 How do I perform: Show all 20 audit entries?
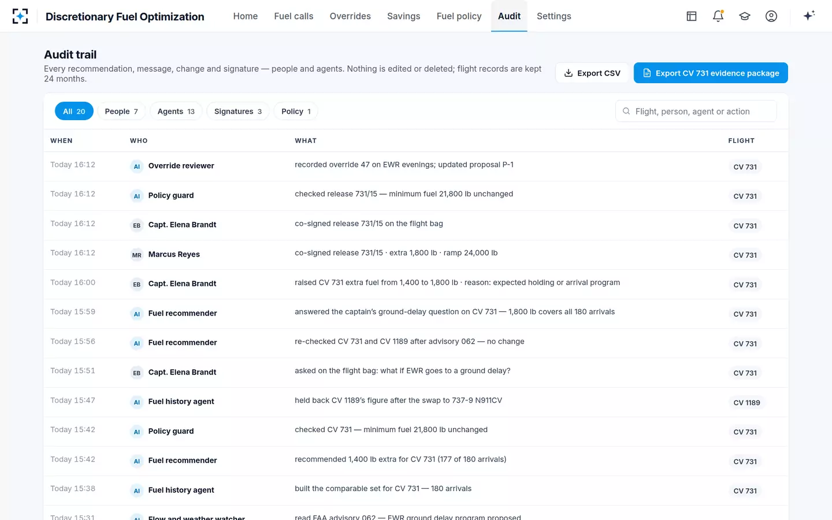pos(74,111)
